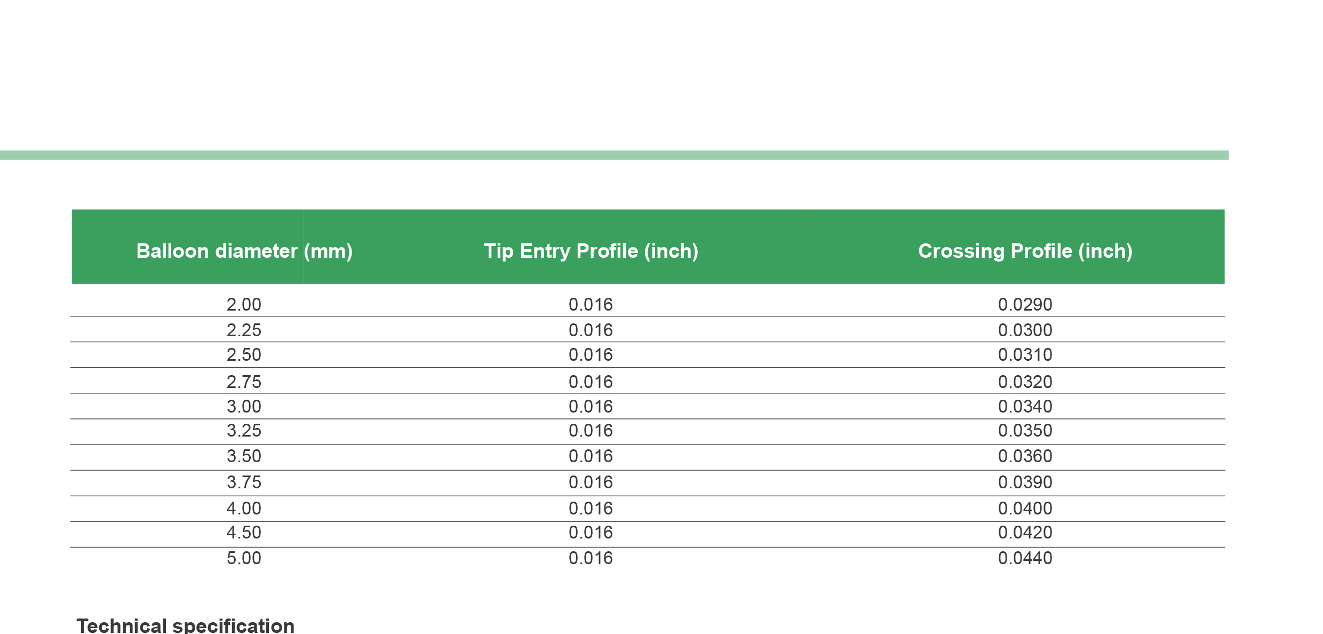Select the 2.25 balloon diameter value
The image size is (1323, 634).
coord(244,330)
